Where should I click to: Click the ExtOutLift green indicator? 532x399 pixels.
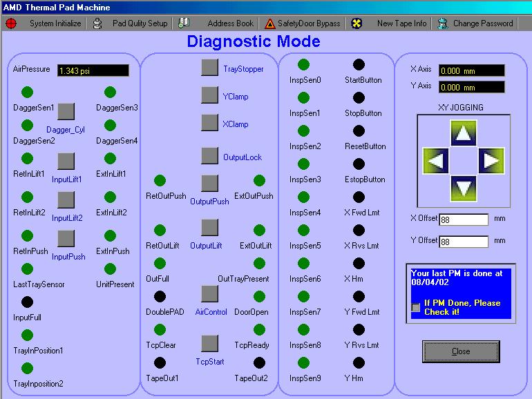tap(259, 230)
